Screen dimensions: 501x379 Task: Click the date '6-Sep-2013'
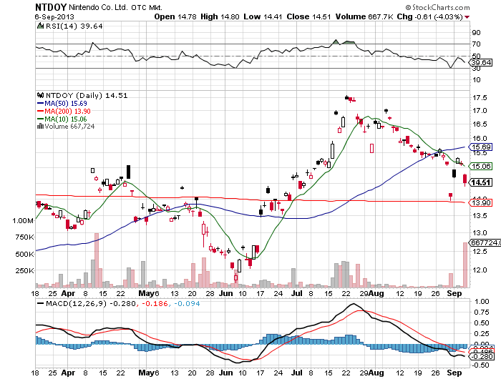tap(54, 17)
